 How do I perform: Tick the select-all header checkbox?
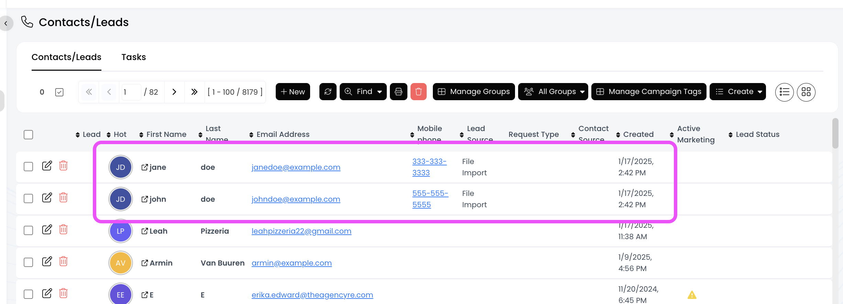[29, 135]
